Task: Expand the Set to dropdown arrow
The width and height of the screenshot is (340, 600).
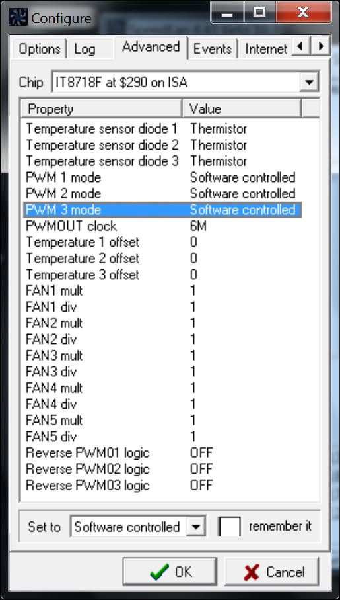Action: pyautogui.click(x=196, y=527)
